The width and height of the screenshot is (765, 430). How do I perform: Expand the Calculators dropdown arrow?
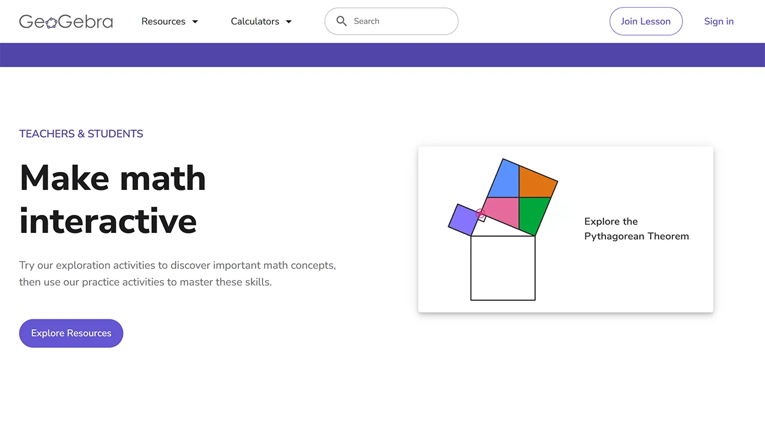(289, 21)
